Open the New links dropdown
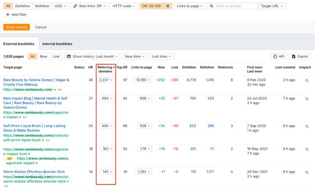 pos(135,56)
